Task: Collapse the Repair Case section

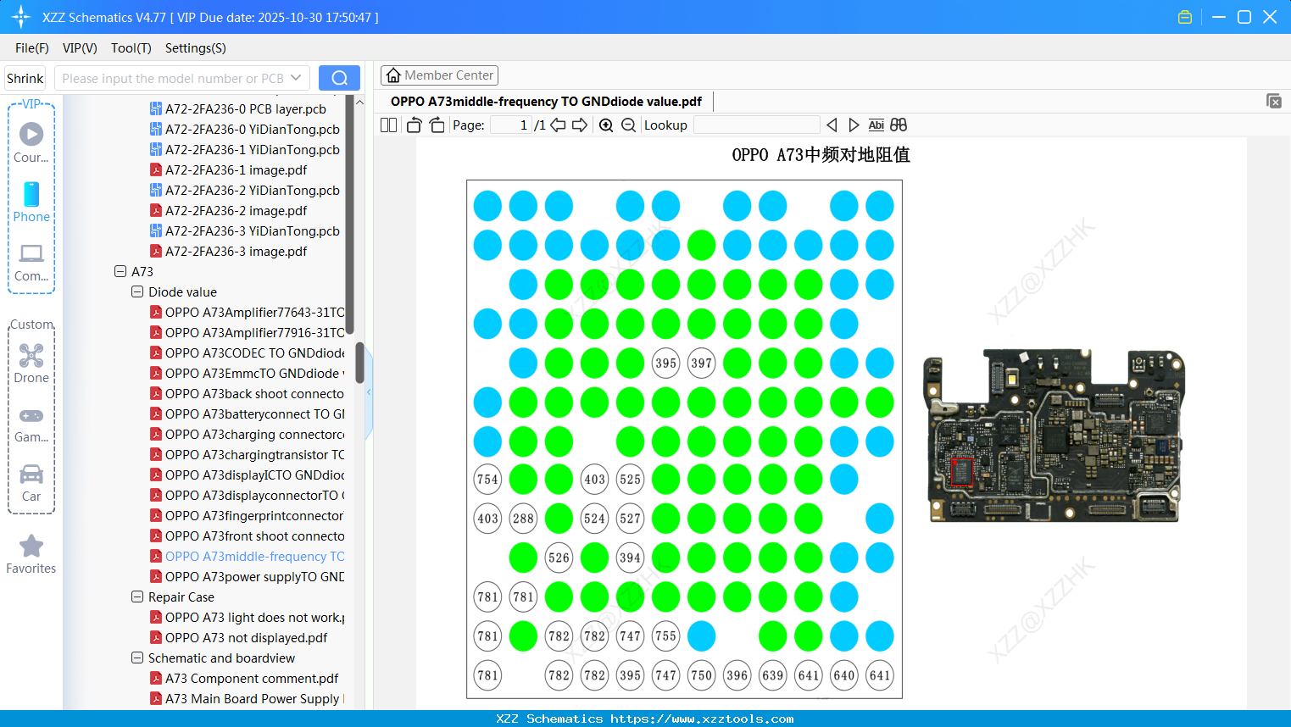Action: coord(137,597)
